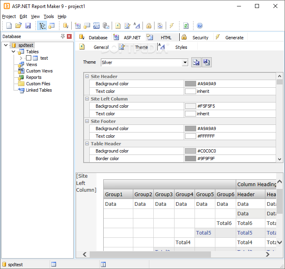Collapse the Site Left Column group

pyautogui.click(x=87, y=99)
